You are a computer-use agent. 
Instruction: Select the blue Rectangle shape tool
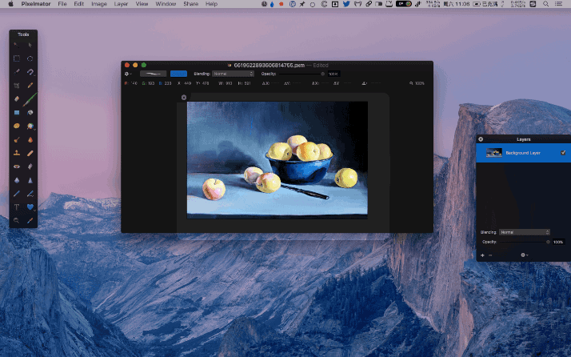point(17,113)
